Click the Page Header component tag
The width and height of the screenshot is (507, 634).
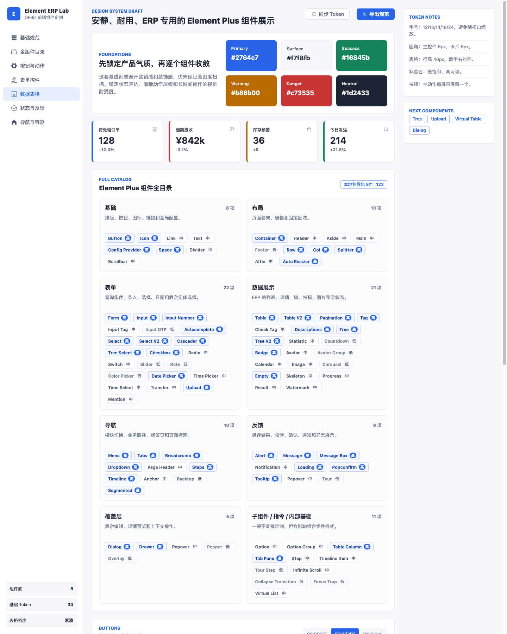tap(165, 467)
